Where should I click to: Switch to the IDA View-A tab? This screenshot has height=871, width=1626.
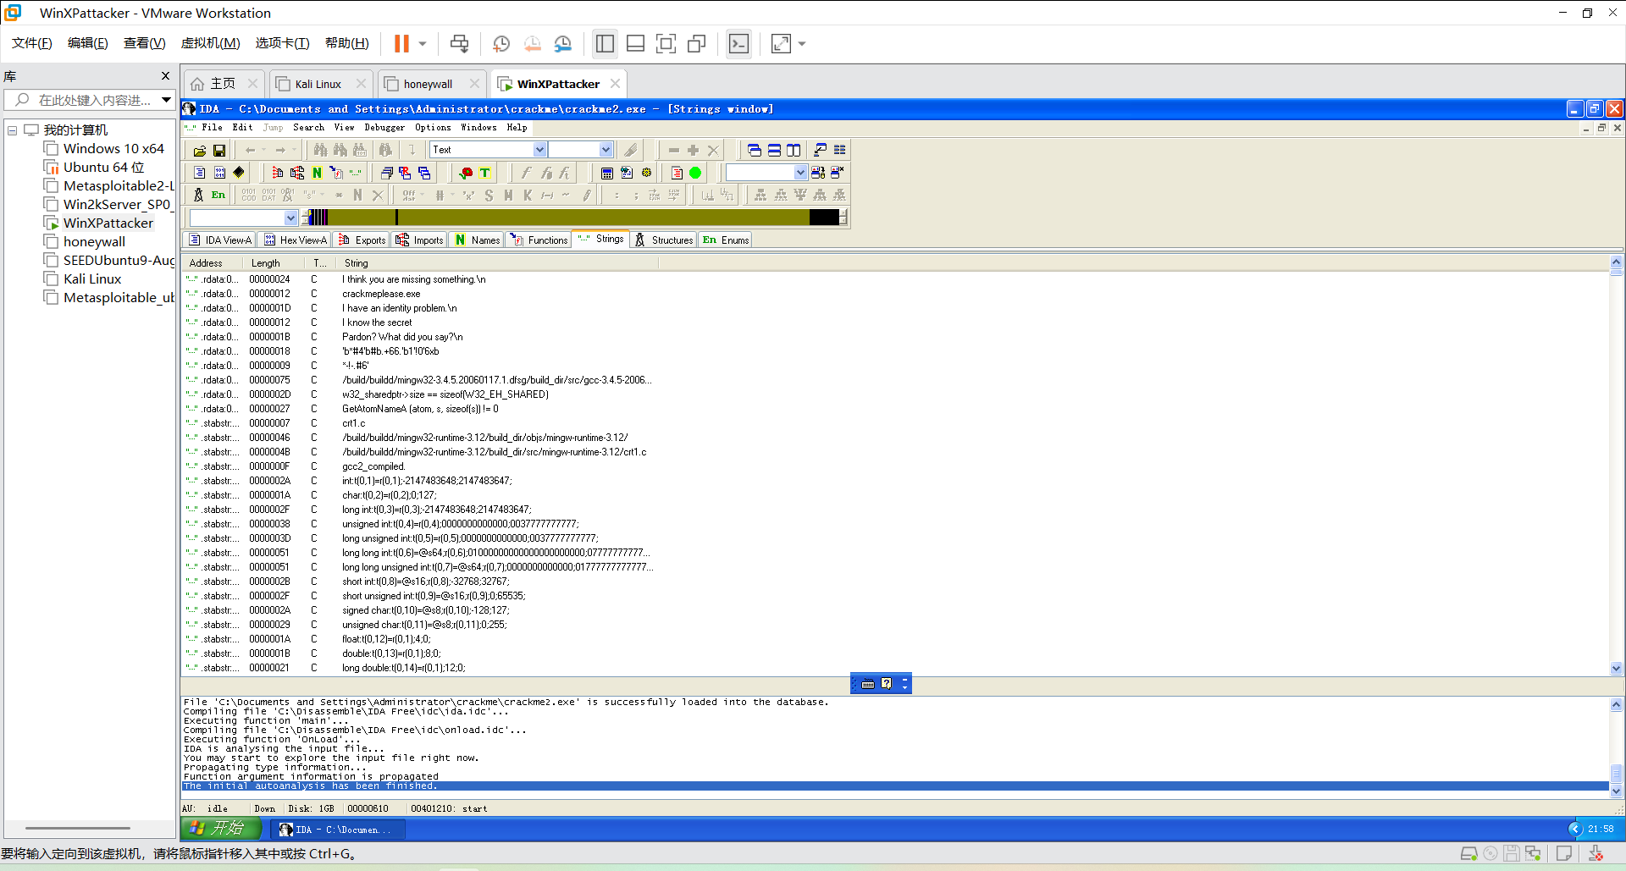220,240
